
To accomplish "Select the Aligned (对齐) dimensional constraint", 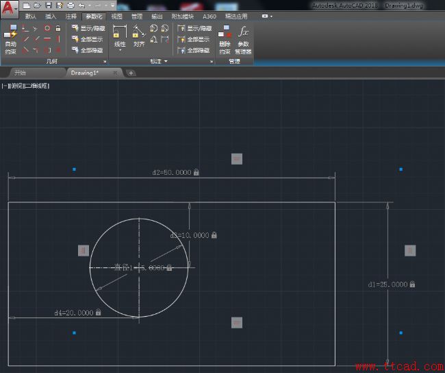I will [139, 36].
